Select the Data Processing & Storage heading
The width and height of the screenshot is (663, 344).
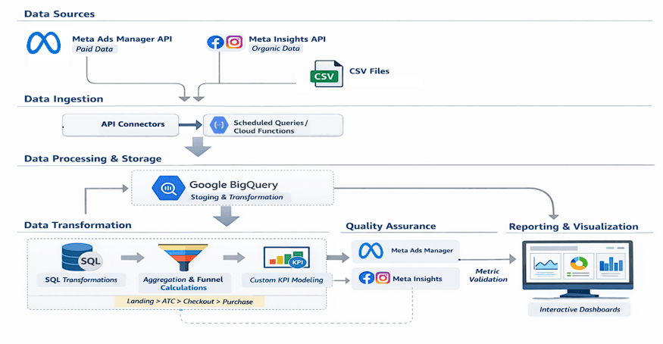click(92, 158)
